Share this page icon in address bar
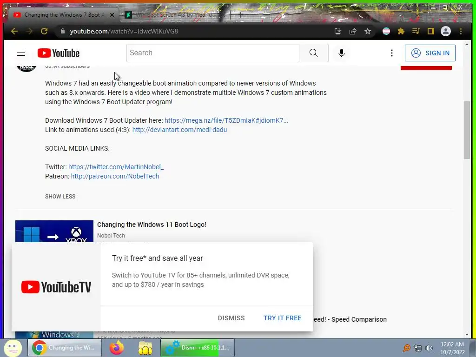Image resolution: width=476 pixels, height=357 pixels. click(x=353, y=31)
